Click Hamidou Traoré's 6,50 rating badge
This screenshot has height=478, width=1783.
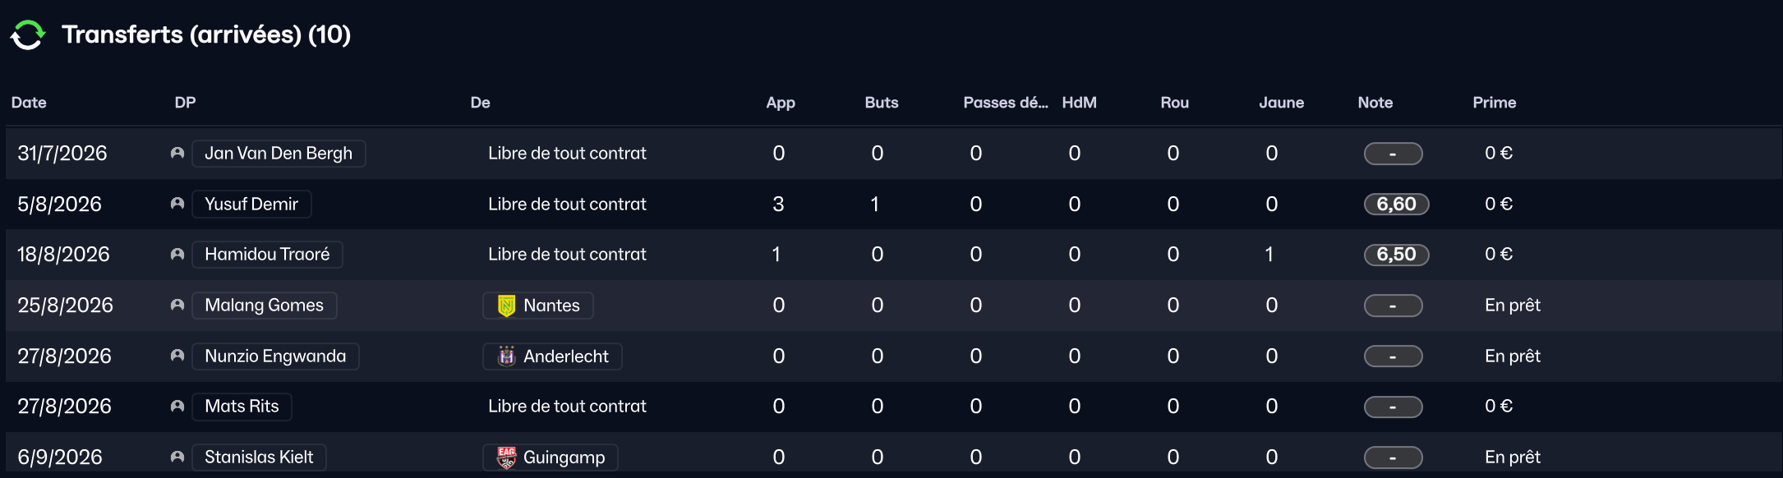[1396, 255]
